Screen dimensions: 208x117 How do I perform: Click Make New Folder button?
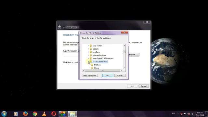(x=90, y=76)
